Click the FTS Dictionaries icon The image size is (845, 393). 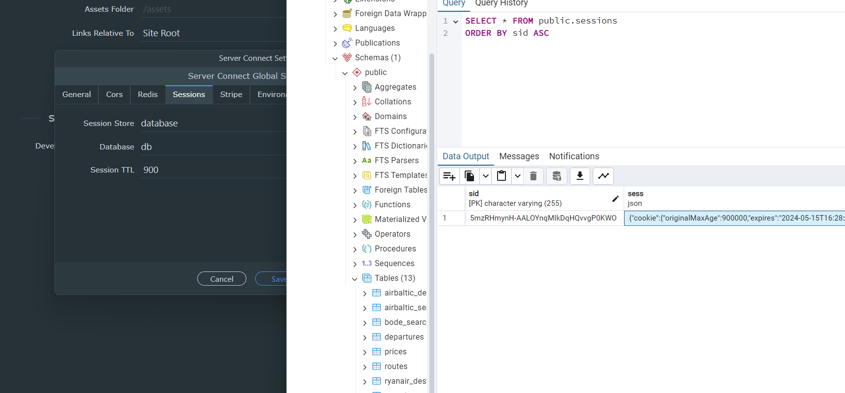click(x=367, y=146)
